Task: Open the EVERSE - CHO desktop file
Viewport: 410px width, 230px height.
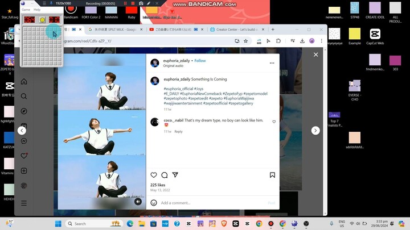Action: click(x=355, y=90)
